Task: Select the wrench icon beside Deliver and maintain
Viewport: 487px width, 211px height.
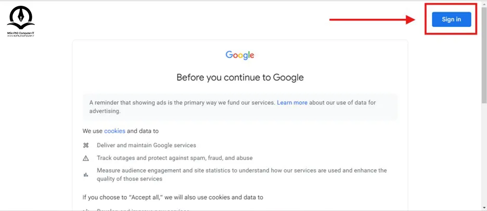Action: coord(86,145)
